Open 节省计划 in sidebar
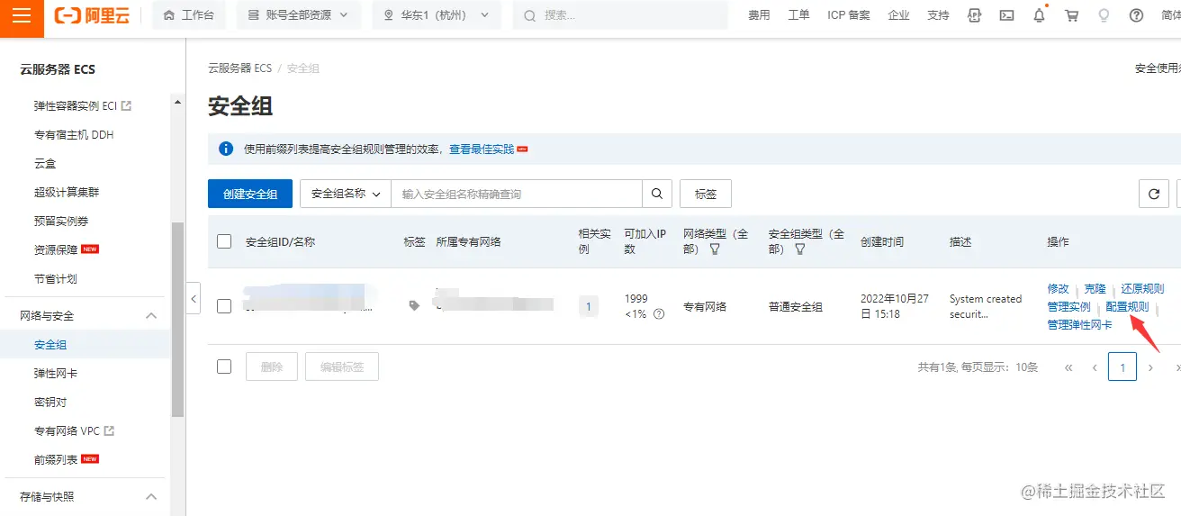 56,279
